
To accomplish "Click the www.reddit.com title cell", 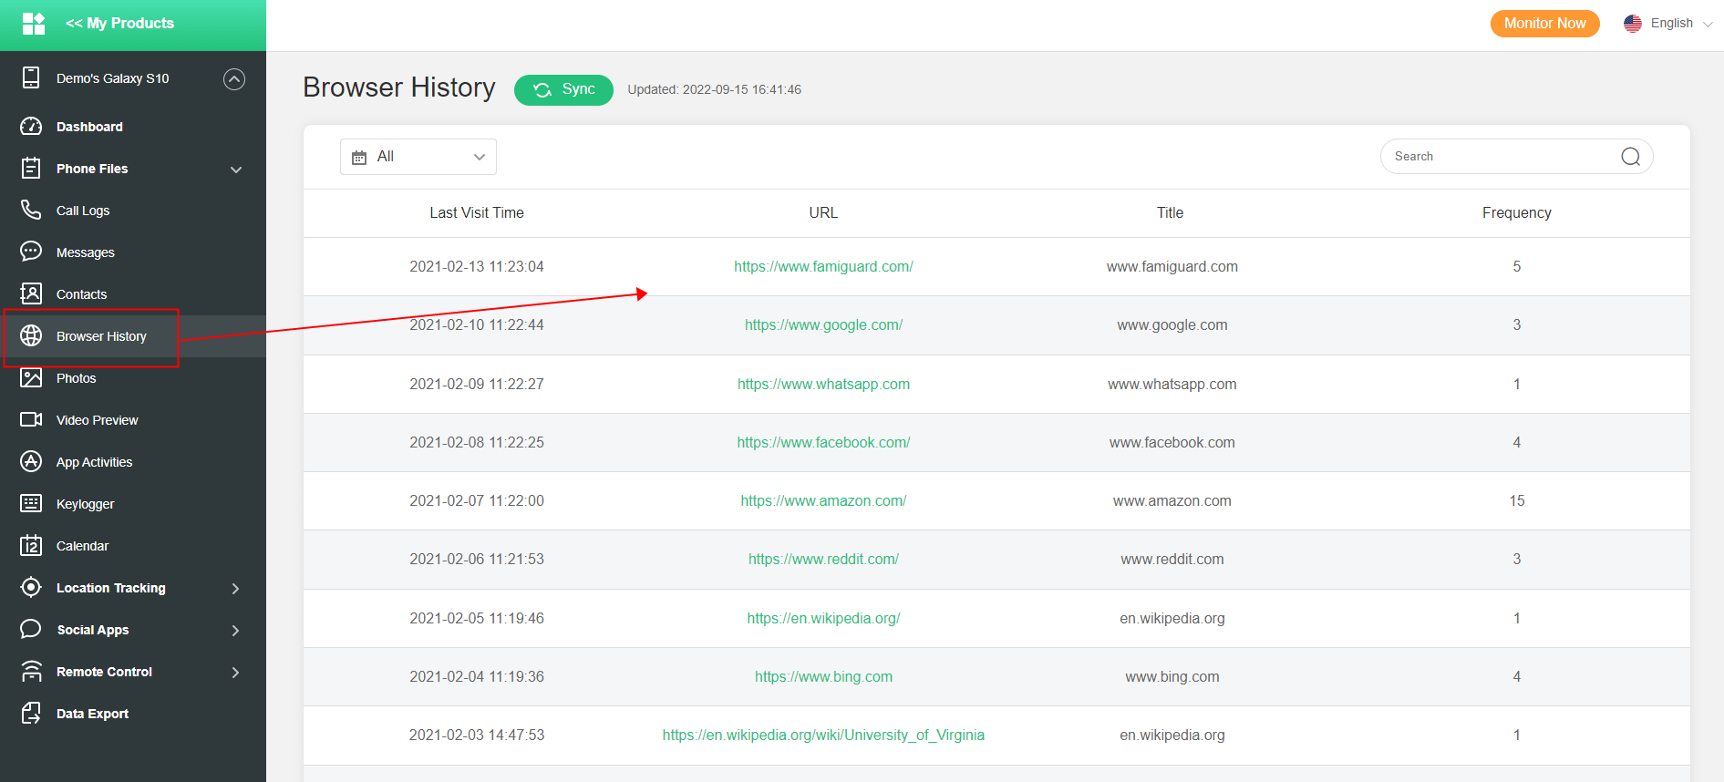I will pyautogui.click(x=1172, y=559).
